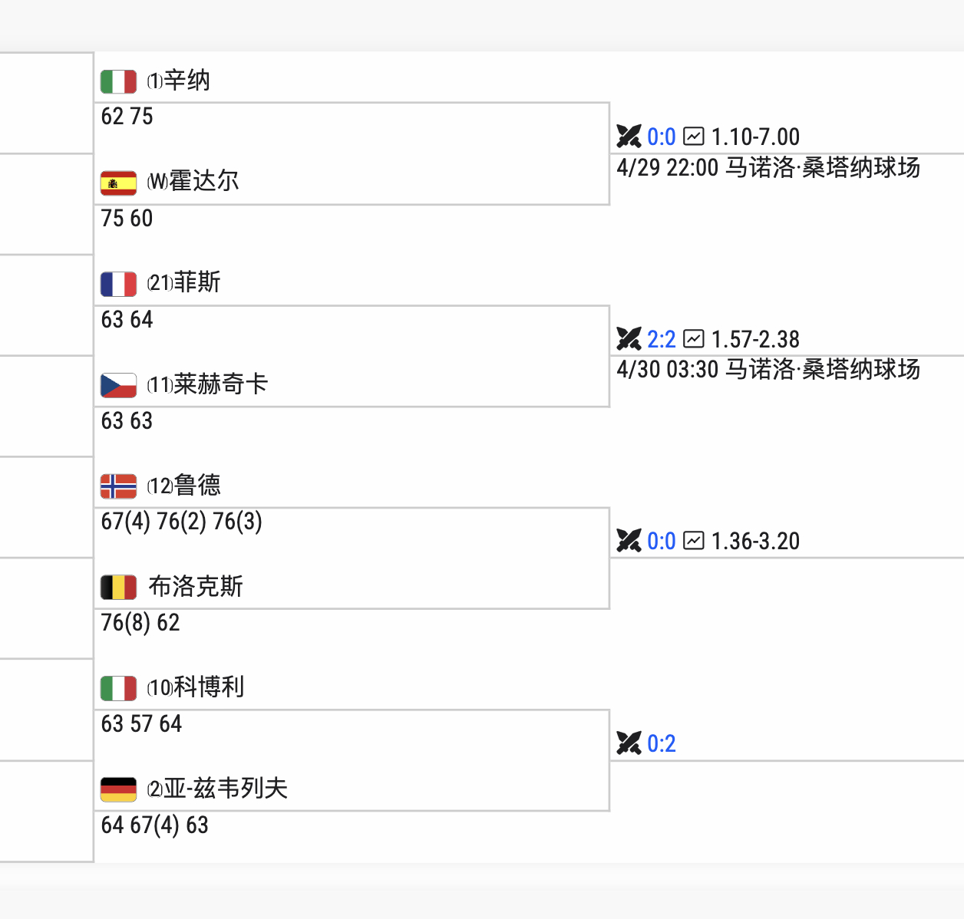Open the odds chart icon next to 1.36-3.20
The width and height of the screenshot is (964, 919).
coord(693,541)
